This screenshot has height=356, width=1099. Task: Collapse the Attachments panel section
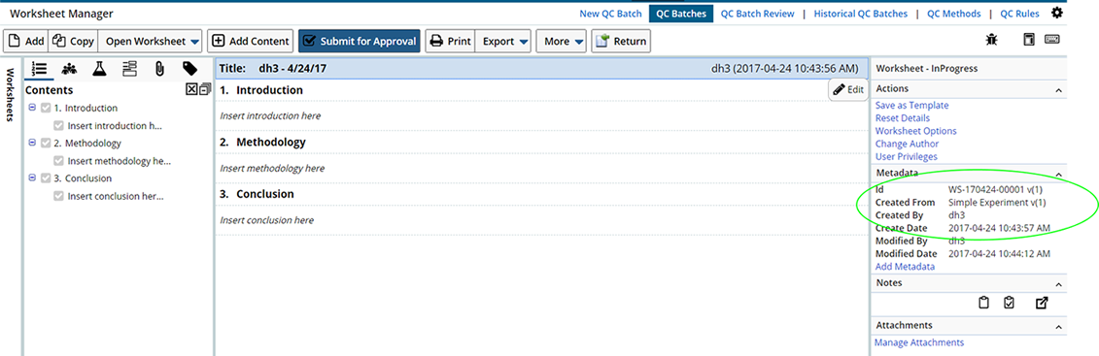coord(1058,327)
